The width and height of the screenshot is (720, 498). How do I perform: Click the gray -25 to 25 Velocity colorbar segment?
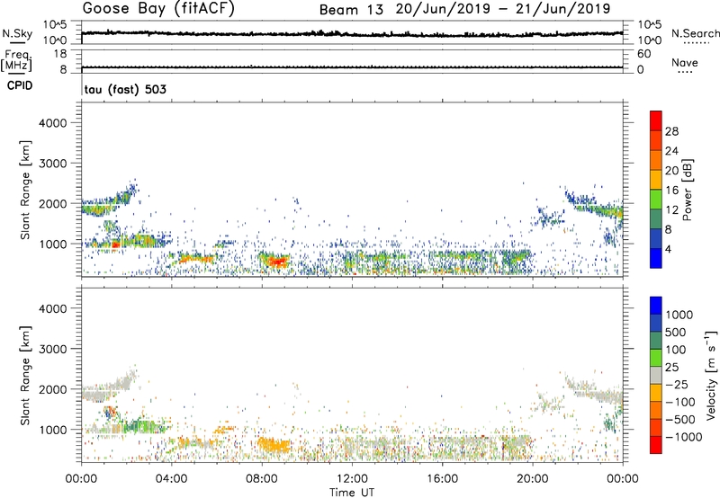656,375
